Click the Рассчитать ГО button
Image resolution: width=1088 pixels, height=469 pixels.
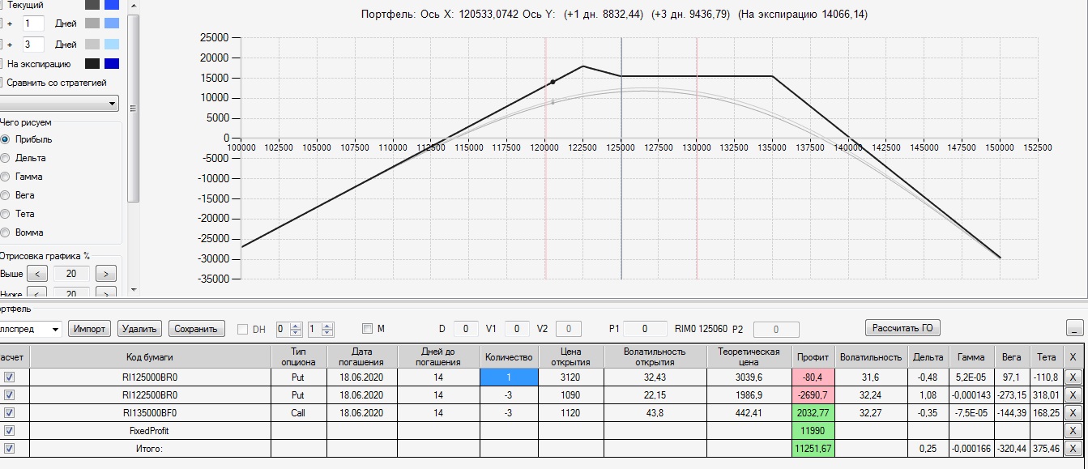[903, 328]
